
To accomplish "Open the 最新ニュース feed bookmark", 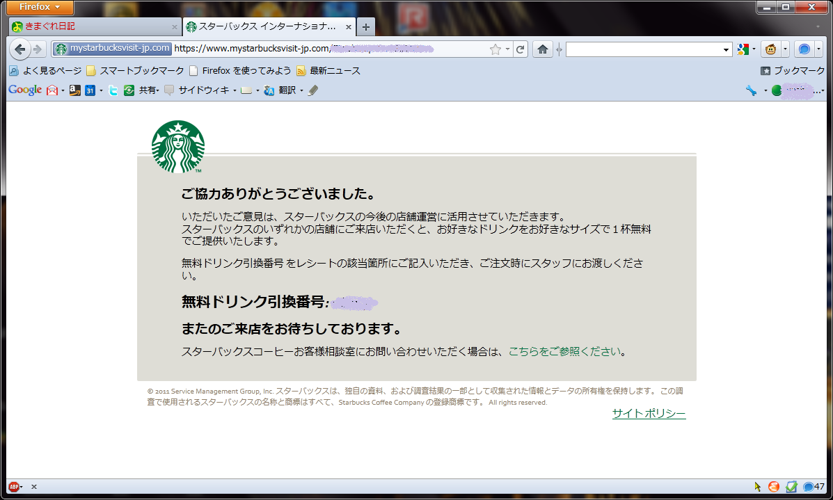I will pyautogui.click(x=328, y=71).
